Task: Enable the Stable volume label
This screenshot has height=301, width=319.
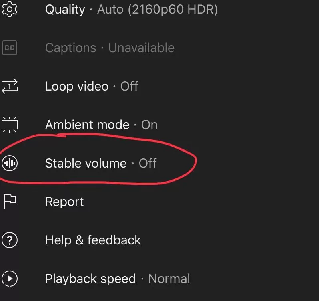Action: point(86,163)
